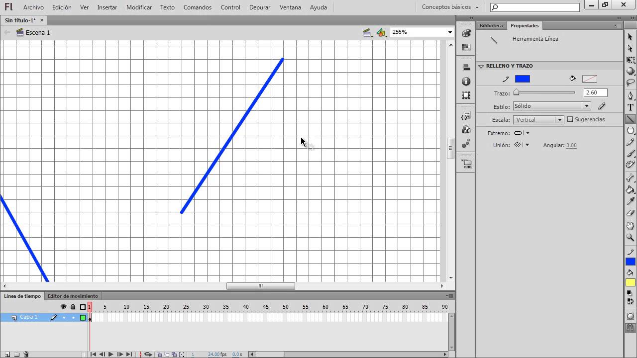Open the Estilo Sólido dropdown
This screenshot has width=637, height=358.
(x=551, y=106)
